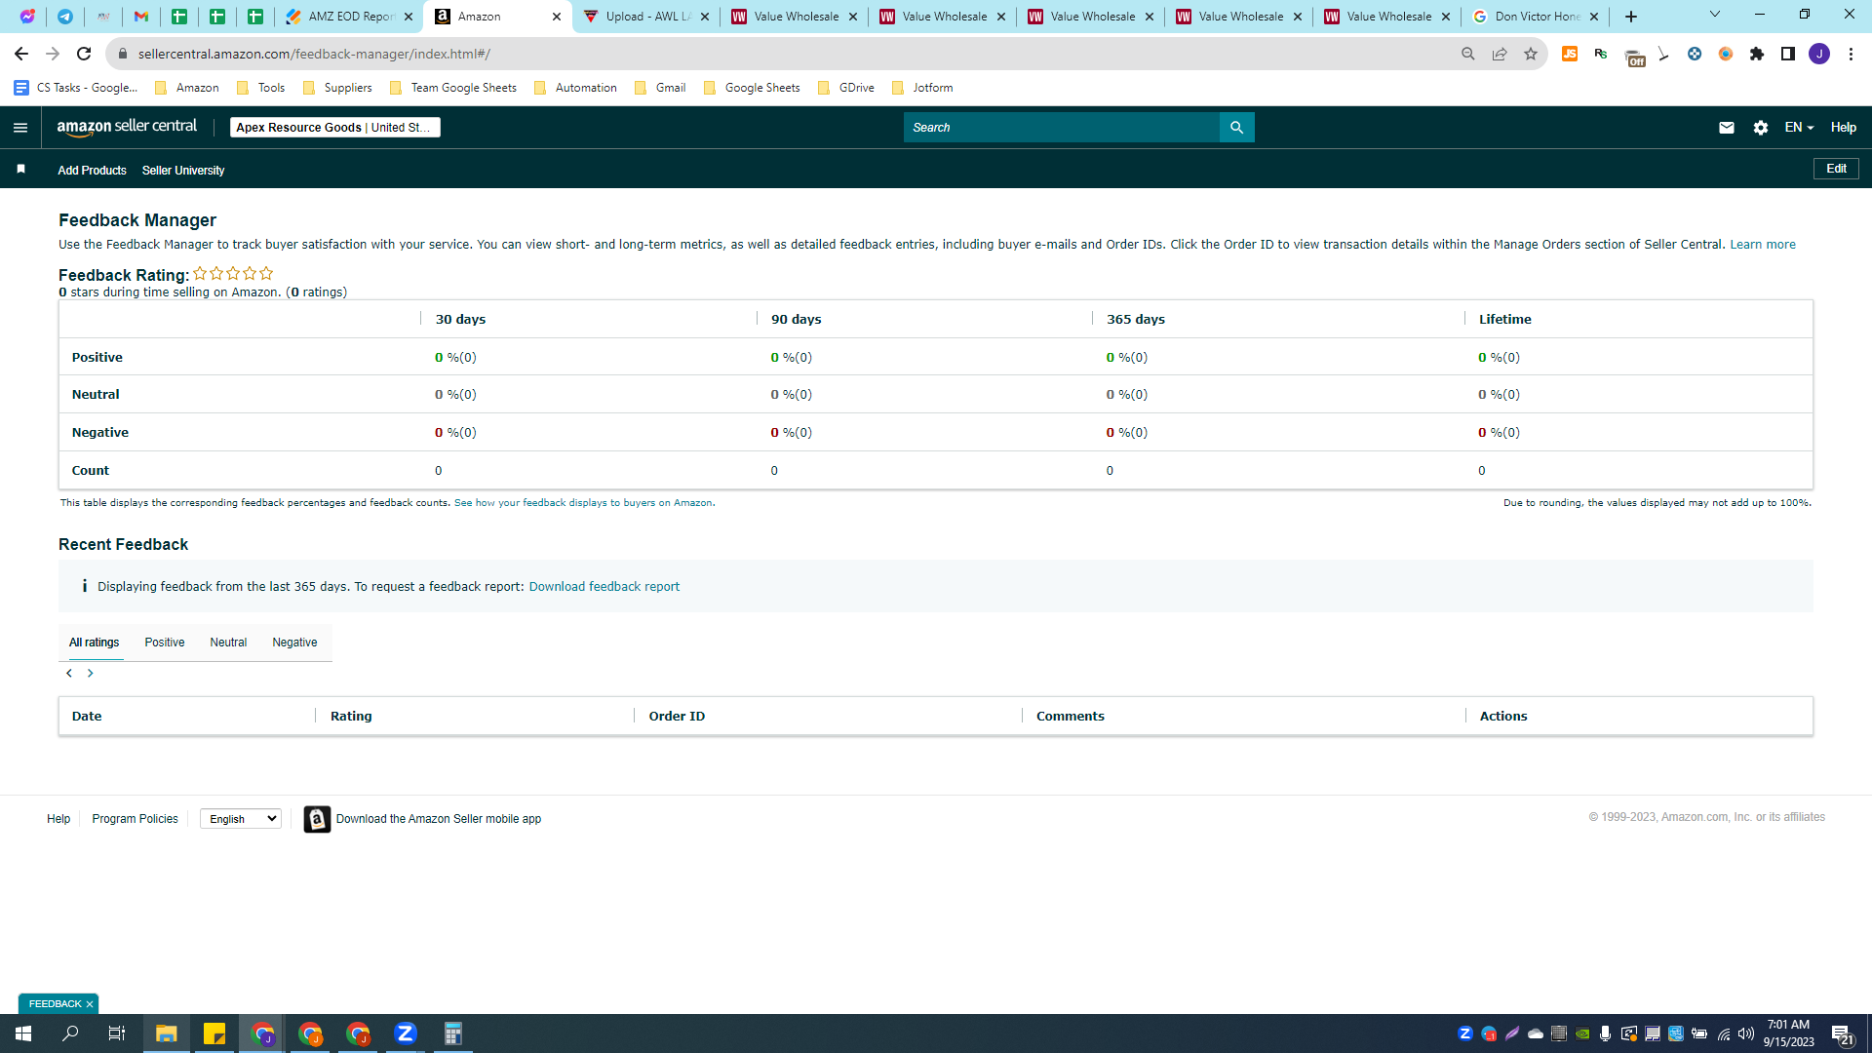Open Windows Start menu
The image size is (1872, 1053).
click(x=23, y=1033)
